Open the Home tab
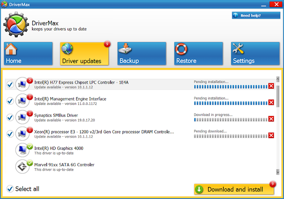This screenshot has height=199, width=284. [x=28, y=53]
